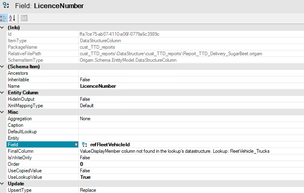Image resolution: width=304 pixels, height=193 pixels.
Task: Click the Field header icon beside LicenceNumber
Action: point(6,6)
